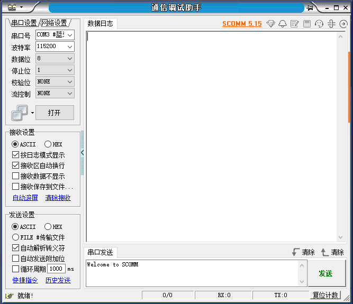Enable 自动发送附加位 checkbox
Viewport: 353px width, 304px height.
pos(39,259)
